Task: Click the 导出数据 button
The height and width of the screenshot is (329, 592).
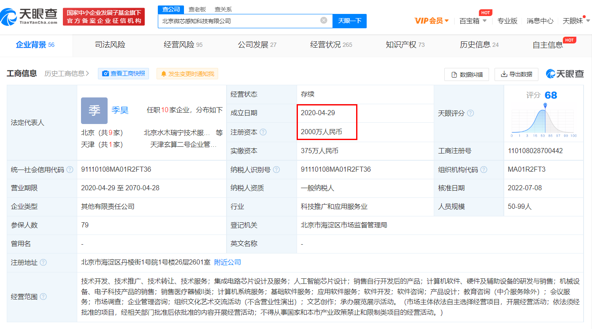Action: point(516,74)
